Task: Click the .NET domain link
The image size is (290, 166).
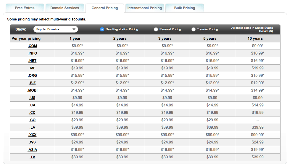Action: pyautogui.click(x=32, y=61)
